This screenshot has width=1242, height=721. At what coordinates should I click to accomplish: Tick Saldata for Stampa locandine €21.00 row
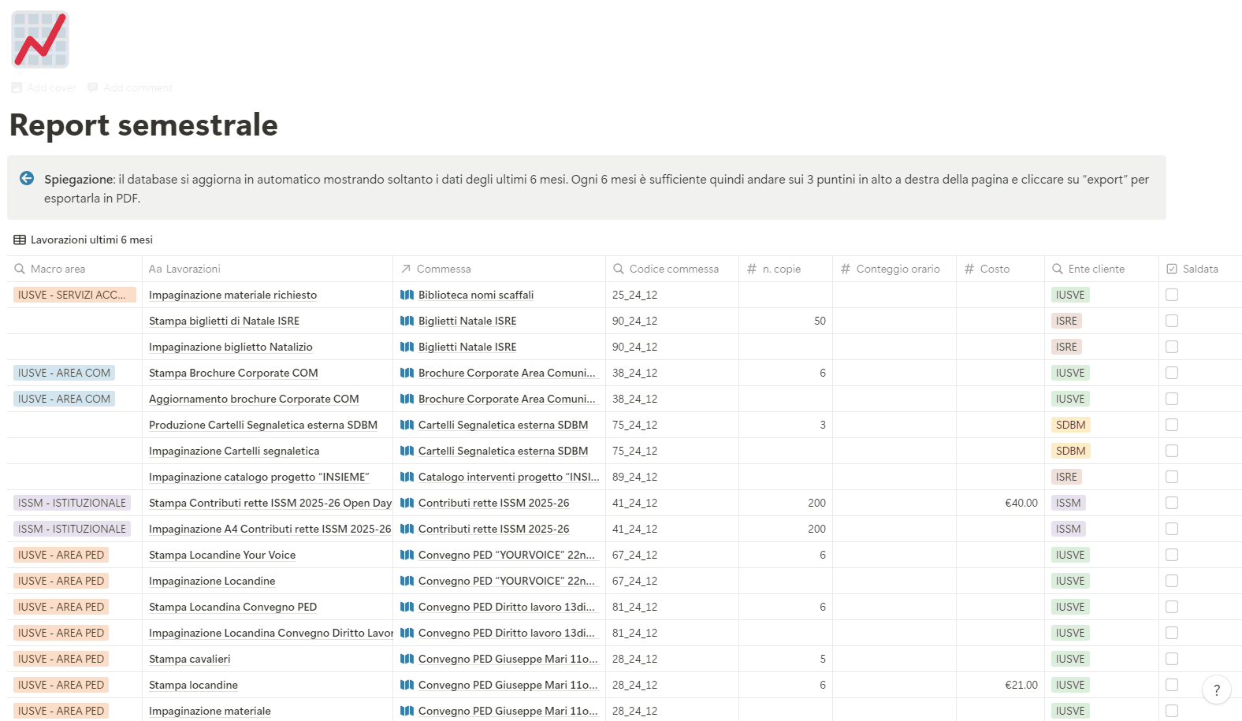(1172, 685)
